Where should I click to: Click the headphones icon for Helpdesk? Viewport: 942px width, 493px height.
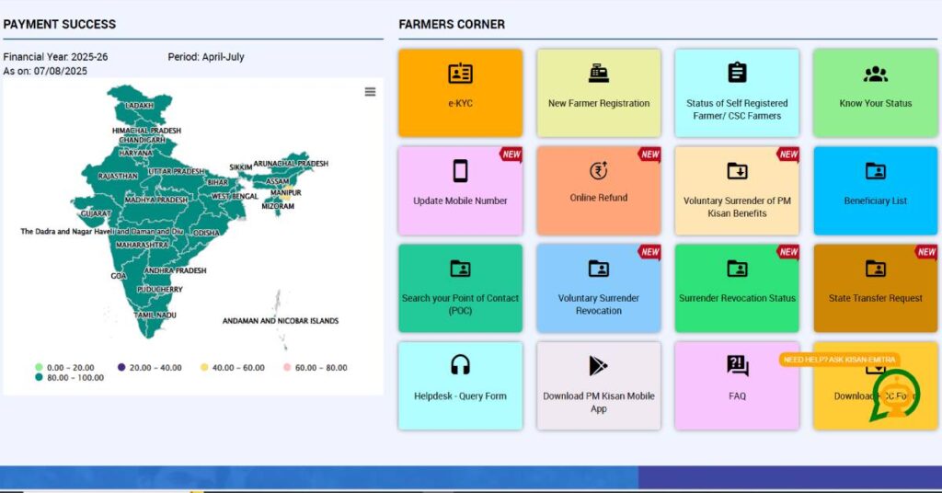click(460, 365)
